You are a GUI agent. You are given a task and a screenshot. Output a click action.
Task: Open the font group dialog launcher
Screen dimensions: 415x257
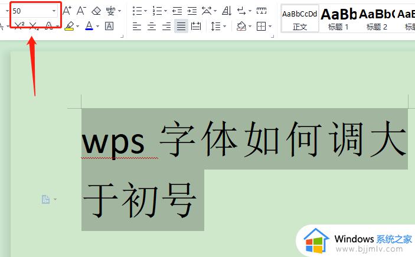pos(122,36)
